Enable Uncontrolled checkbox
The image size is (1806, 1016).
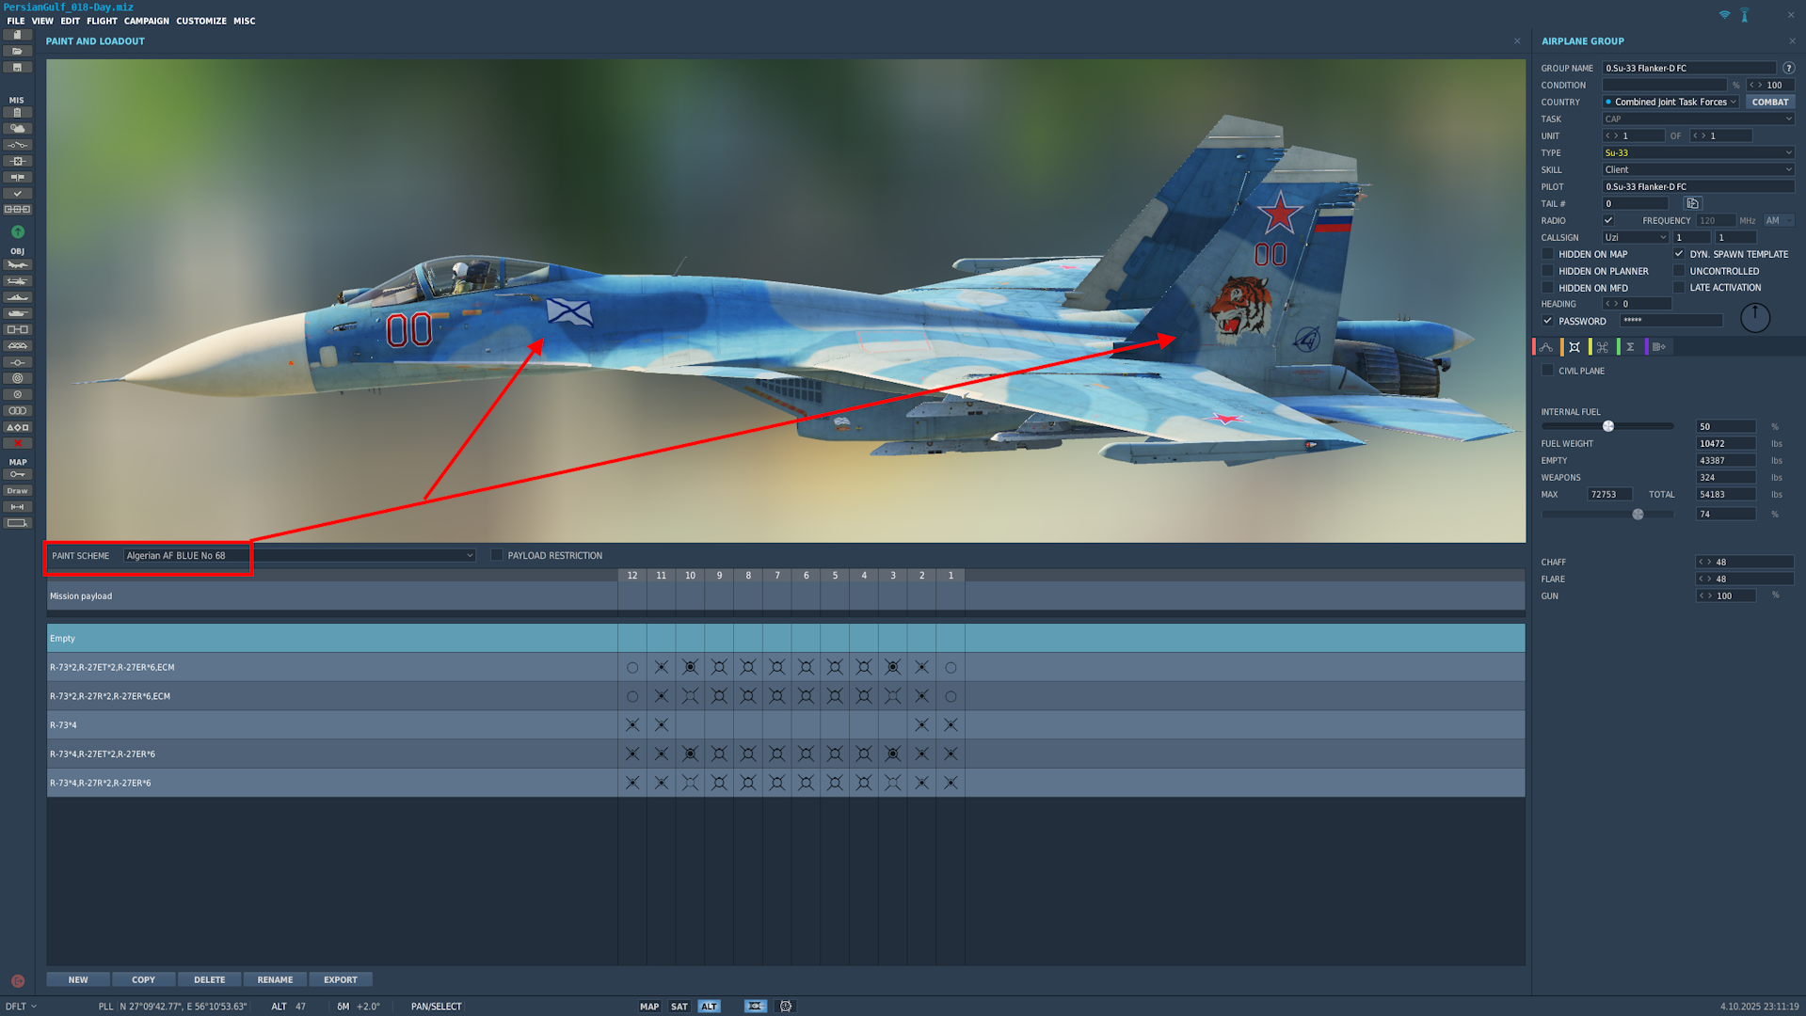[x=1679, y=271]
